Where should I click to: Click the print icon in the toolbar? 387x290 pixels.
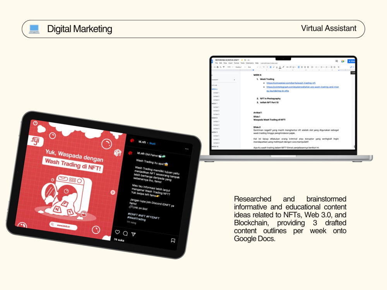point(217,67)
